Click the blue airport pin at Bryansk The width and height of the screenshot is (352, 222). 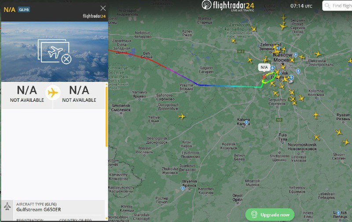click(183, 188)
